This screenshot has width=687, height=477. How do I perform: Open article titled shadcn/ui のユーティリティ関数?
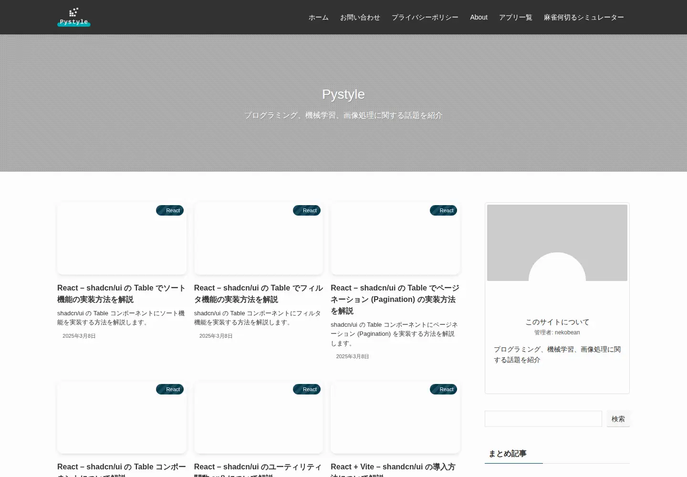tap(259, 470)
